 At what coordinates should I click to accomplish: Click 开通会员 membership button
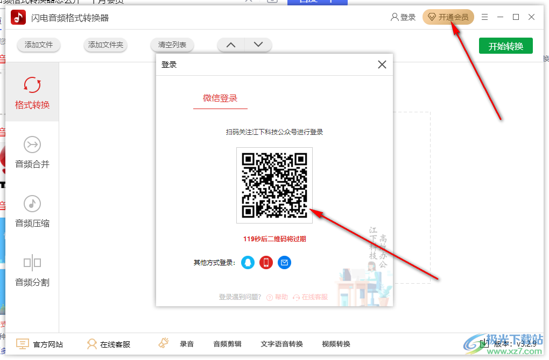click(x=448, y=17)
